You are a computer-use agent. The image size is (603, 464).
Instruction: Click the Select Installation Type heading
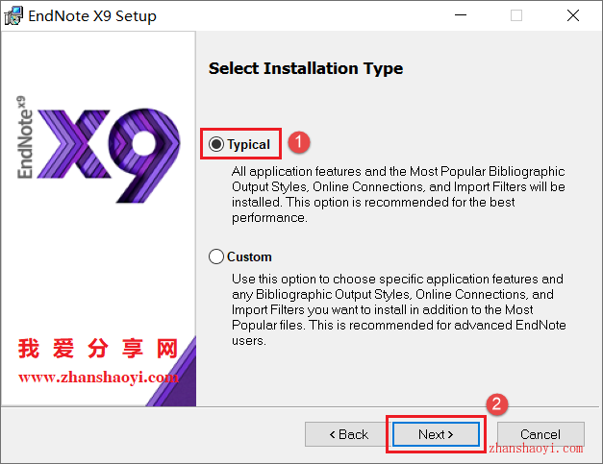point(306,69)
